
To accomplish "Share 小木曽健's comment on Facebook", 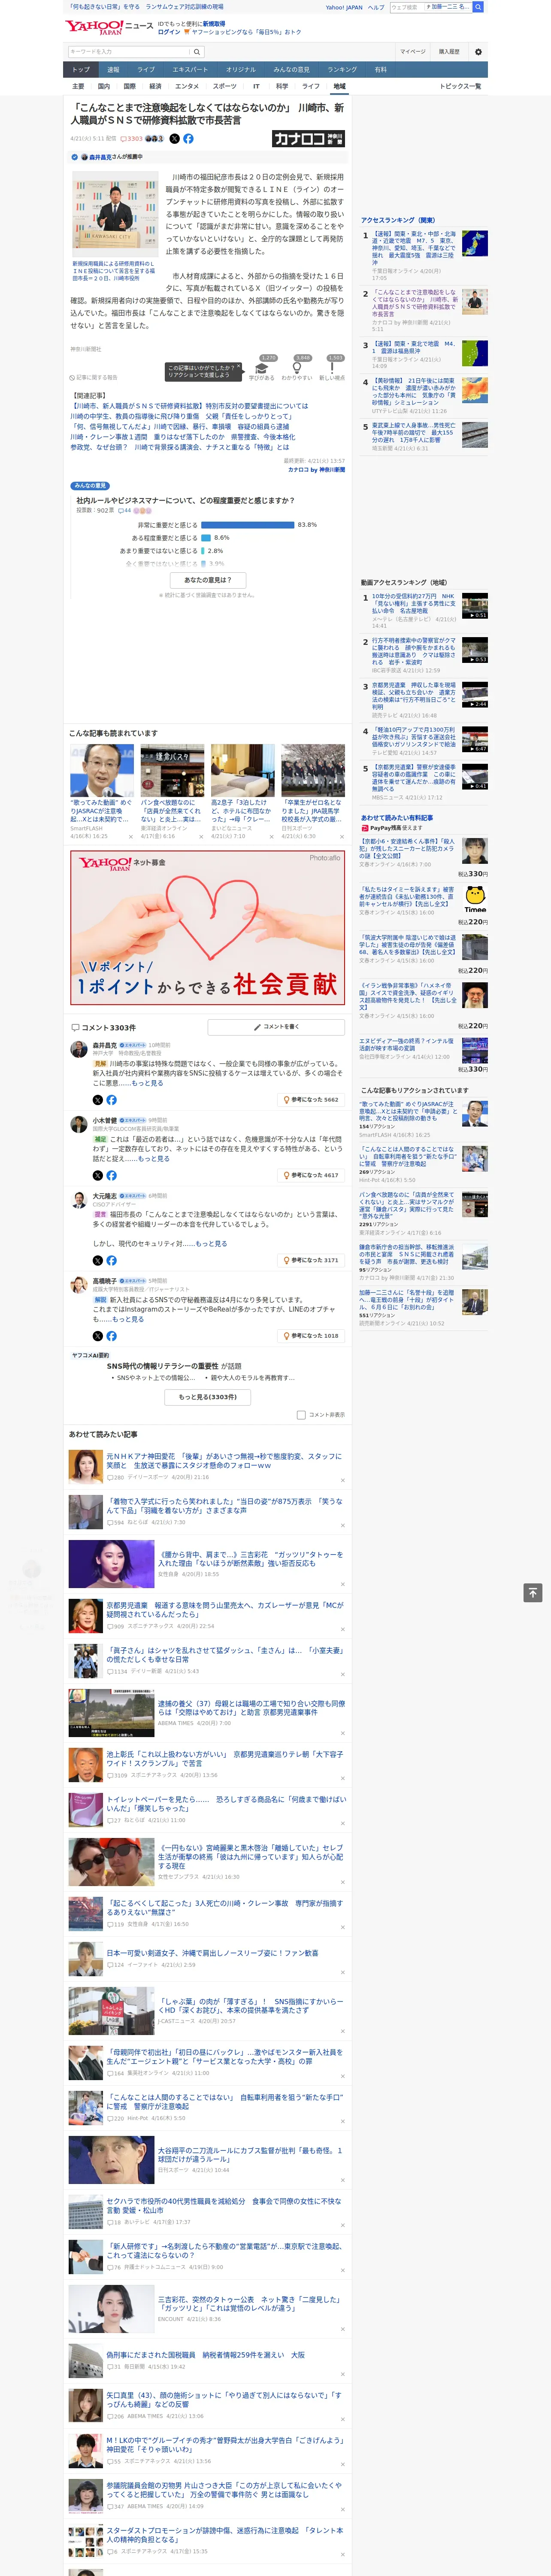I will [111, 1176].
